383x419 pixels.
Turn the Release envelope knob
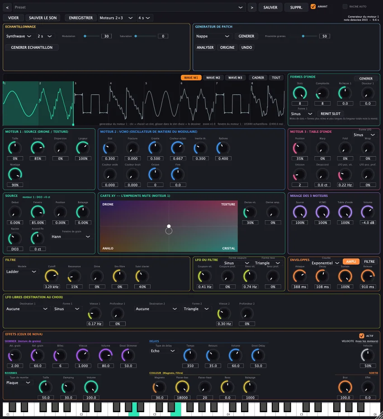(x=368, y=276)
